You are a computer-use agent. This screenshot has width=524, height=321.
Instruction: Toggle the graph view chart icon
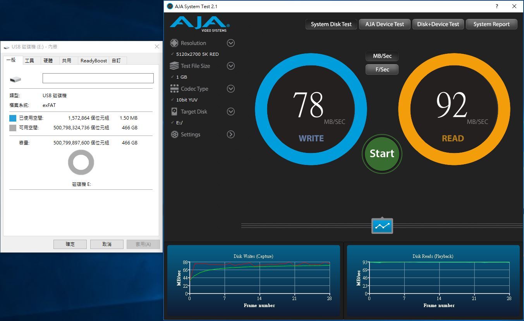(382, 226)
